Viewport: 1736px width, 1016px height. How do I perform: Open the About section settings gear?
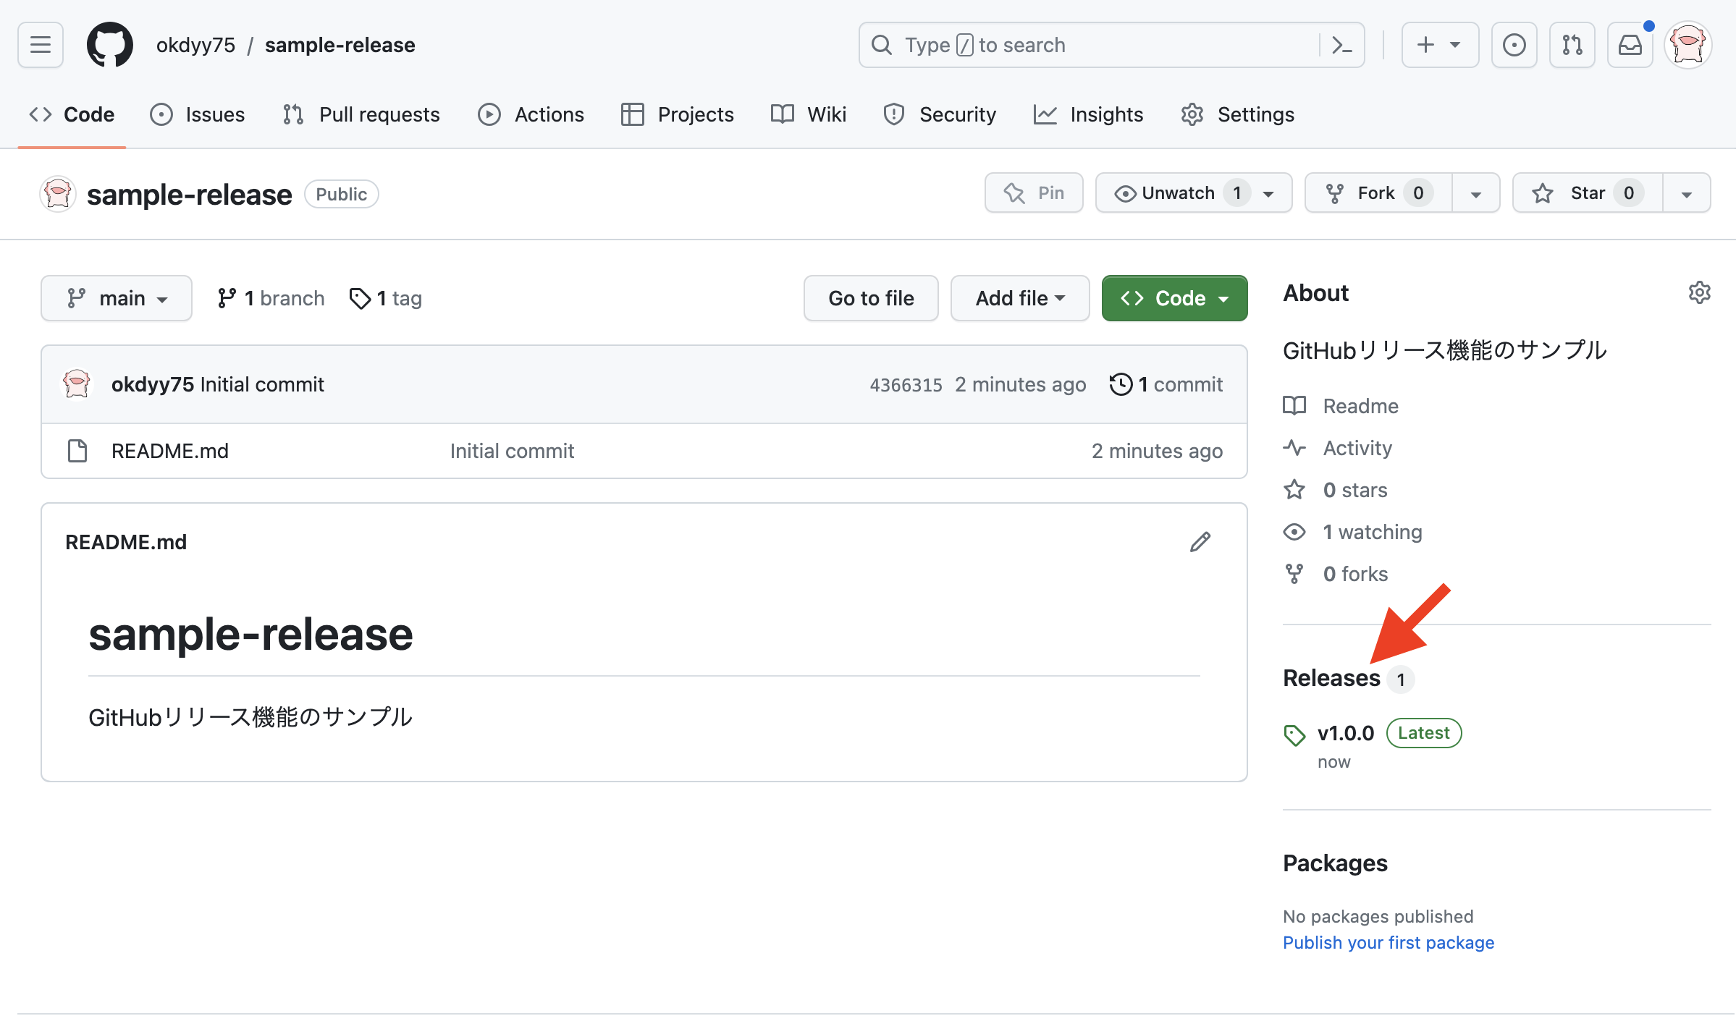click(x=1700, y=292)
